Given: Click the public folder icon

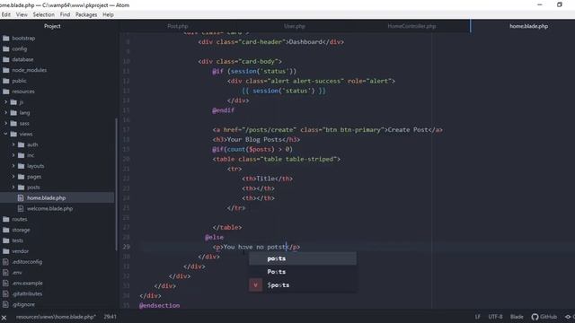Looking at the screenshot, I should tap(6, 81).
